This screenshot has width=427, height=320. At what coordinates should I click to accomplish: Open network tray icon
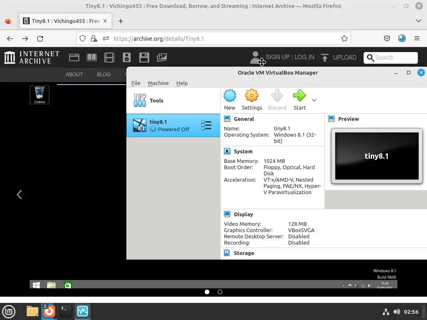tap(386, 312)
